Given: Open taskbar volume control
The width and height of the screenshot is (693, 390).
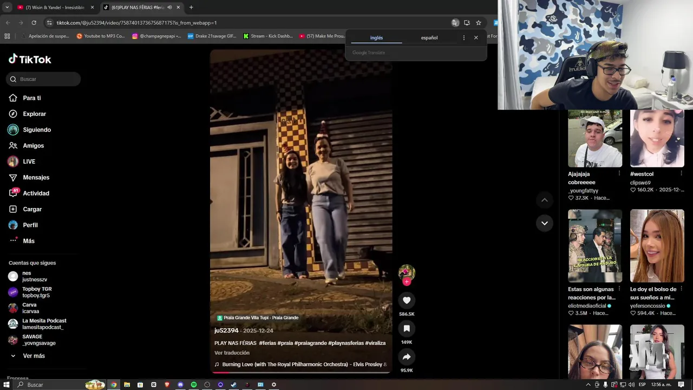Looking at the screenshot, I should click(x=631, y=385).
